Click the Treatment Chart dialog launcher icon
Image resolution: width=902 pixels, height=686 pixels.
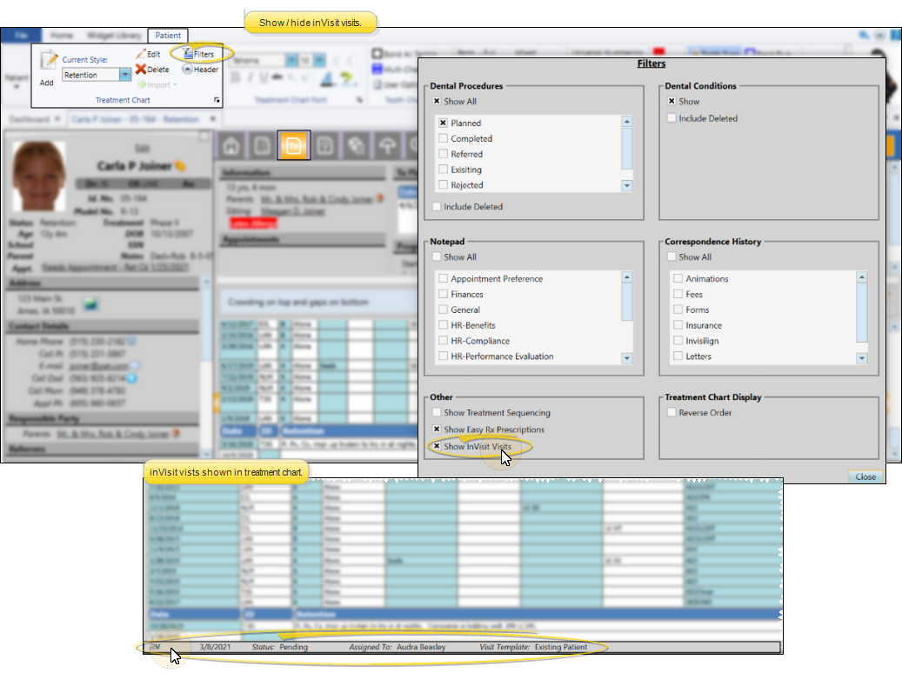coord(217,101)
